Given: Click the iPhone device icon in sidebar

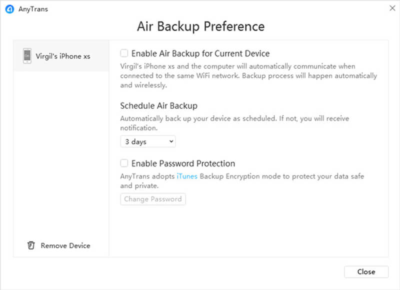Looking at the screenshot, I should [27, 56].
